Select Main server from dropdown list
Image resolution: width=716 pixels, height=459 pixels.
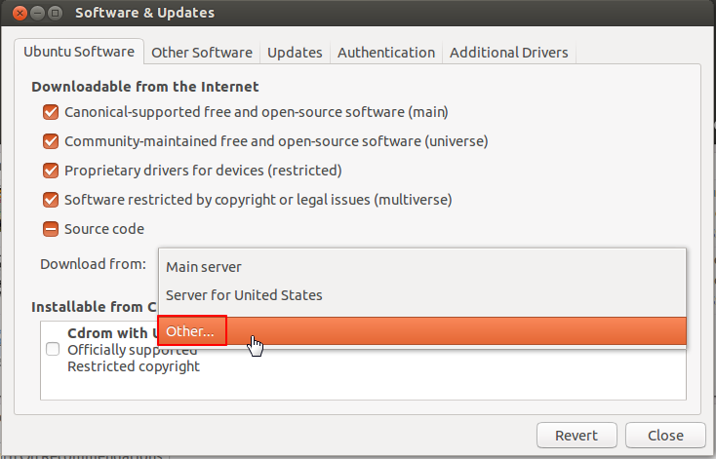[204, 267]
